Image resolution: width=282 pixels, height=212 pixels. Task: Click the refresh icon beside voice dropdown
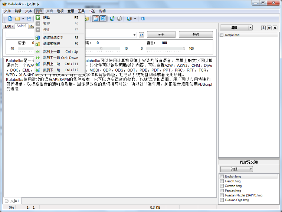click(x=141, y=35)
